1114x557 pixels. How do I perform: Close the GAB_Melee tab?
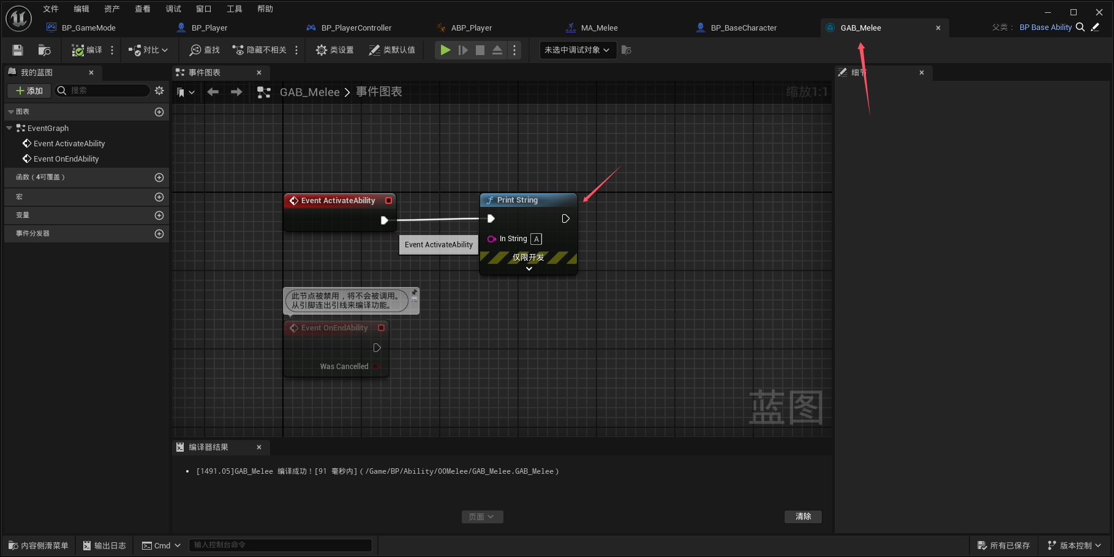tap(938, 28)
